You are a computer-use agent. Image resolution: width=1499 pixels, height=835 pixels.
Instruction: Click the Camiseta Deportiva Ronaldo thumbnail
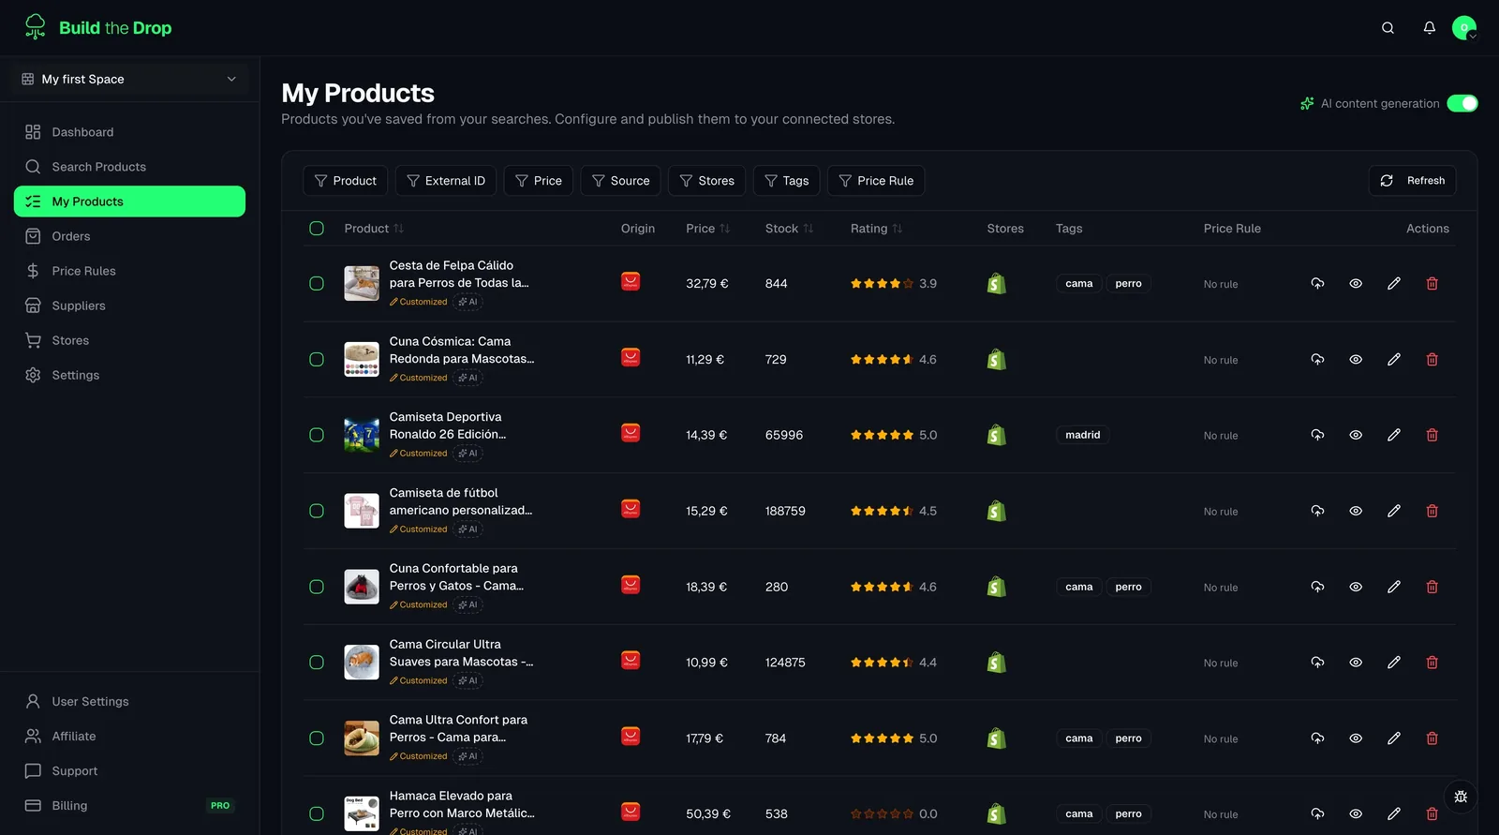[362, 435]
